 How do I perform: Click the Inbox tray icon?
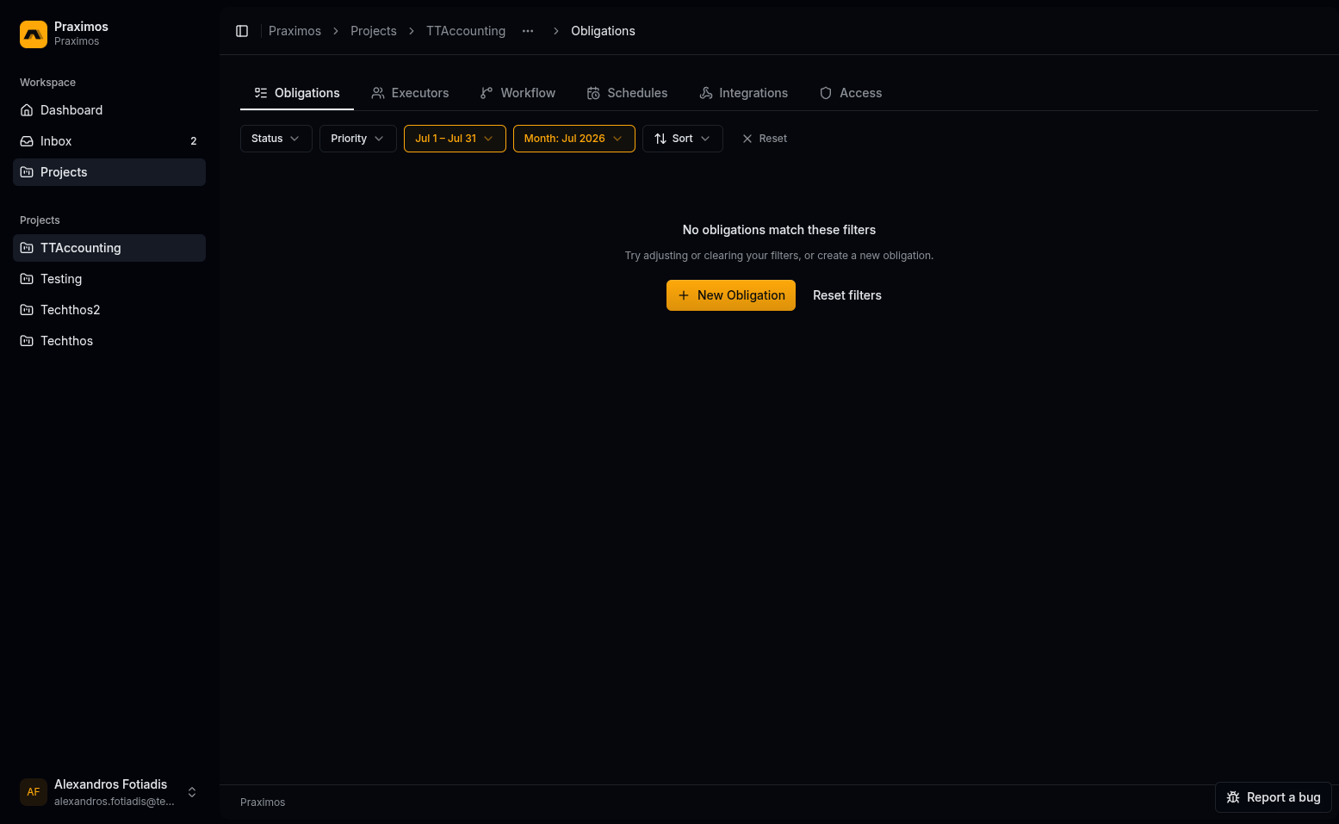click(27, 141)
